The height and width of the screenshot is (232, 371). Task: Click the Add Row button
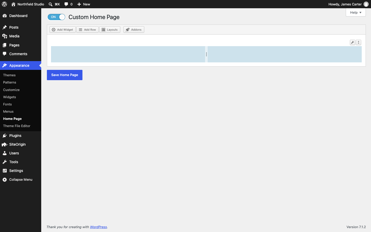pyautogui.click(x=87, y=30)
